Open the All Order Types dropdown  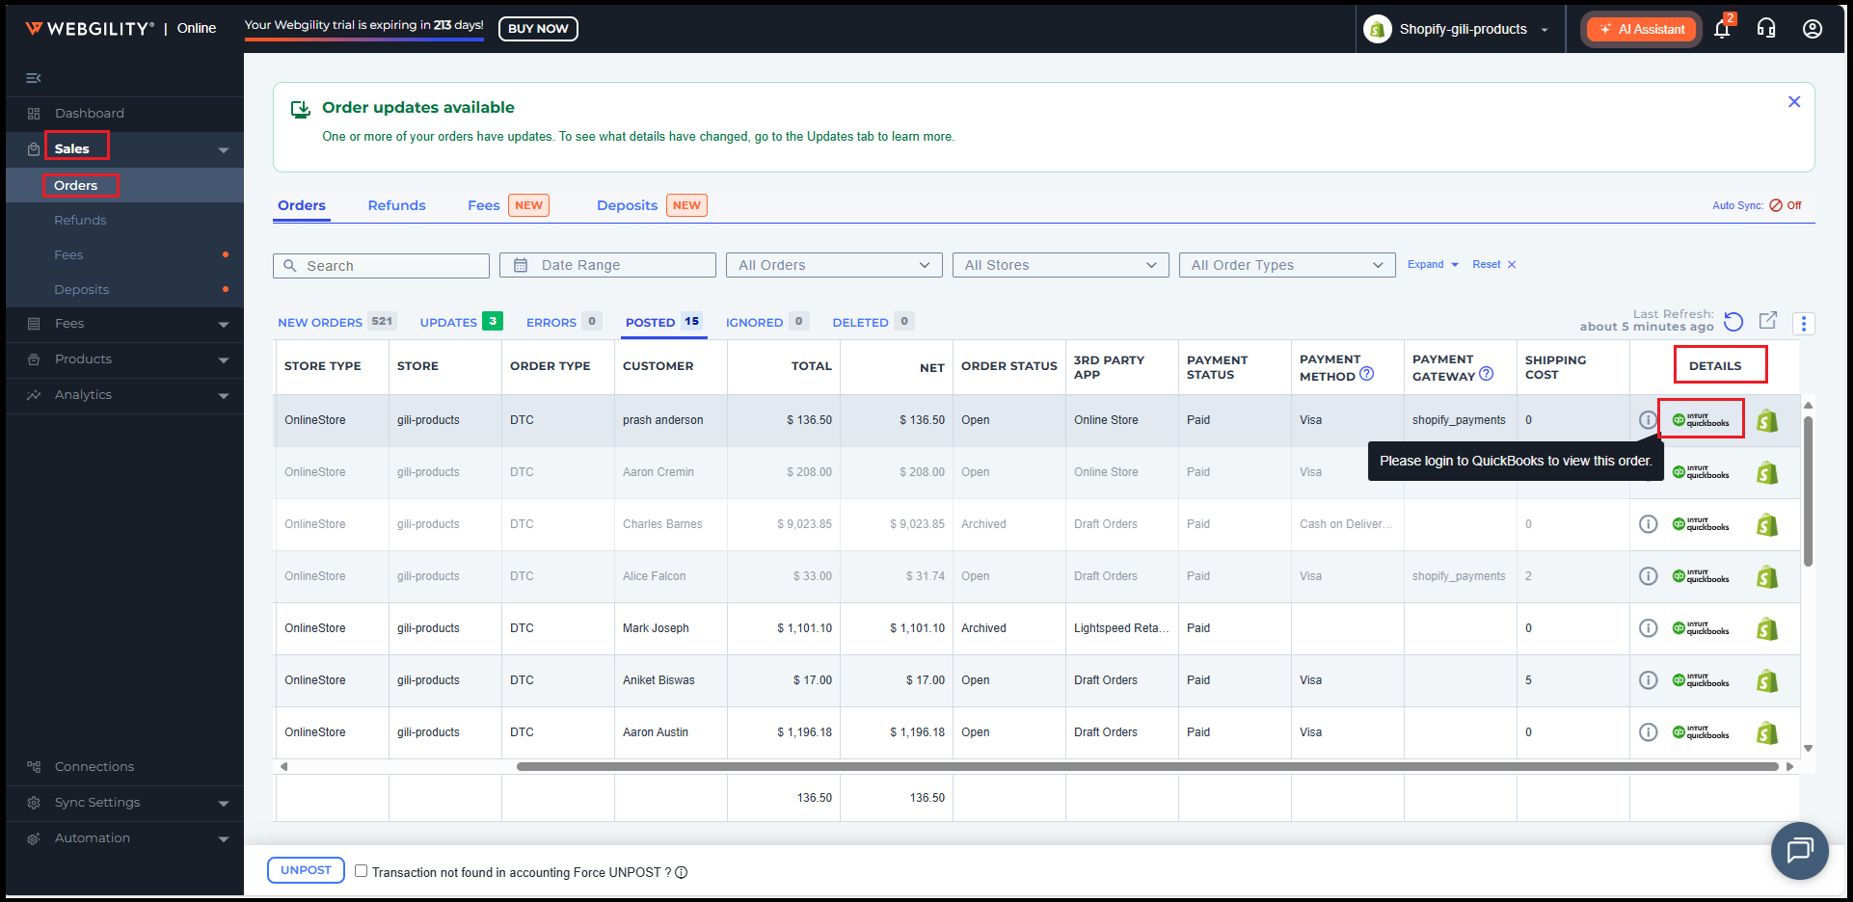click(x=1286, y=265)
